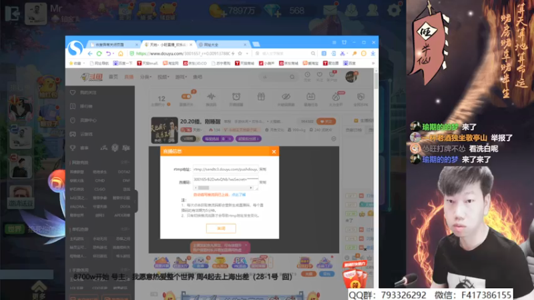Open the browser home page icon
The height and width of the screenshot is (300, 534).
pyautogui.click(x=120, y=53)
